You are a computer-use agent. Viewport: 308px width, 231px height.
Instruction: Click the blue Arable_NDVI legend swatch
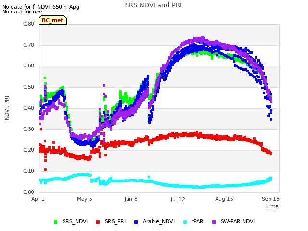coord(136,222)
